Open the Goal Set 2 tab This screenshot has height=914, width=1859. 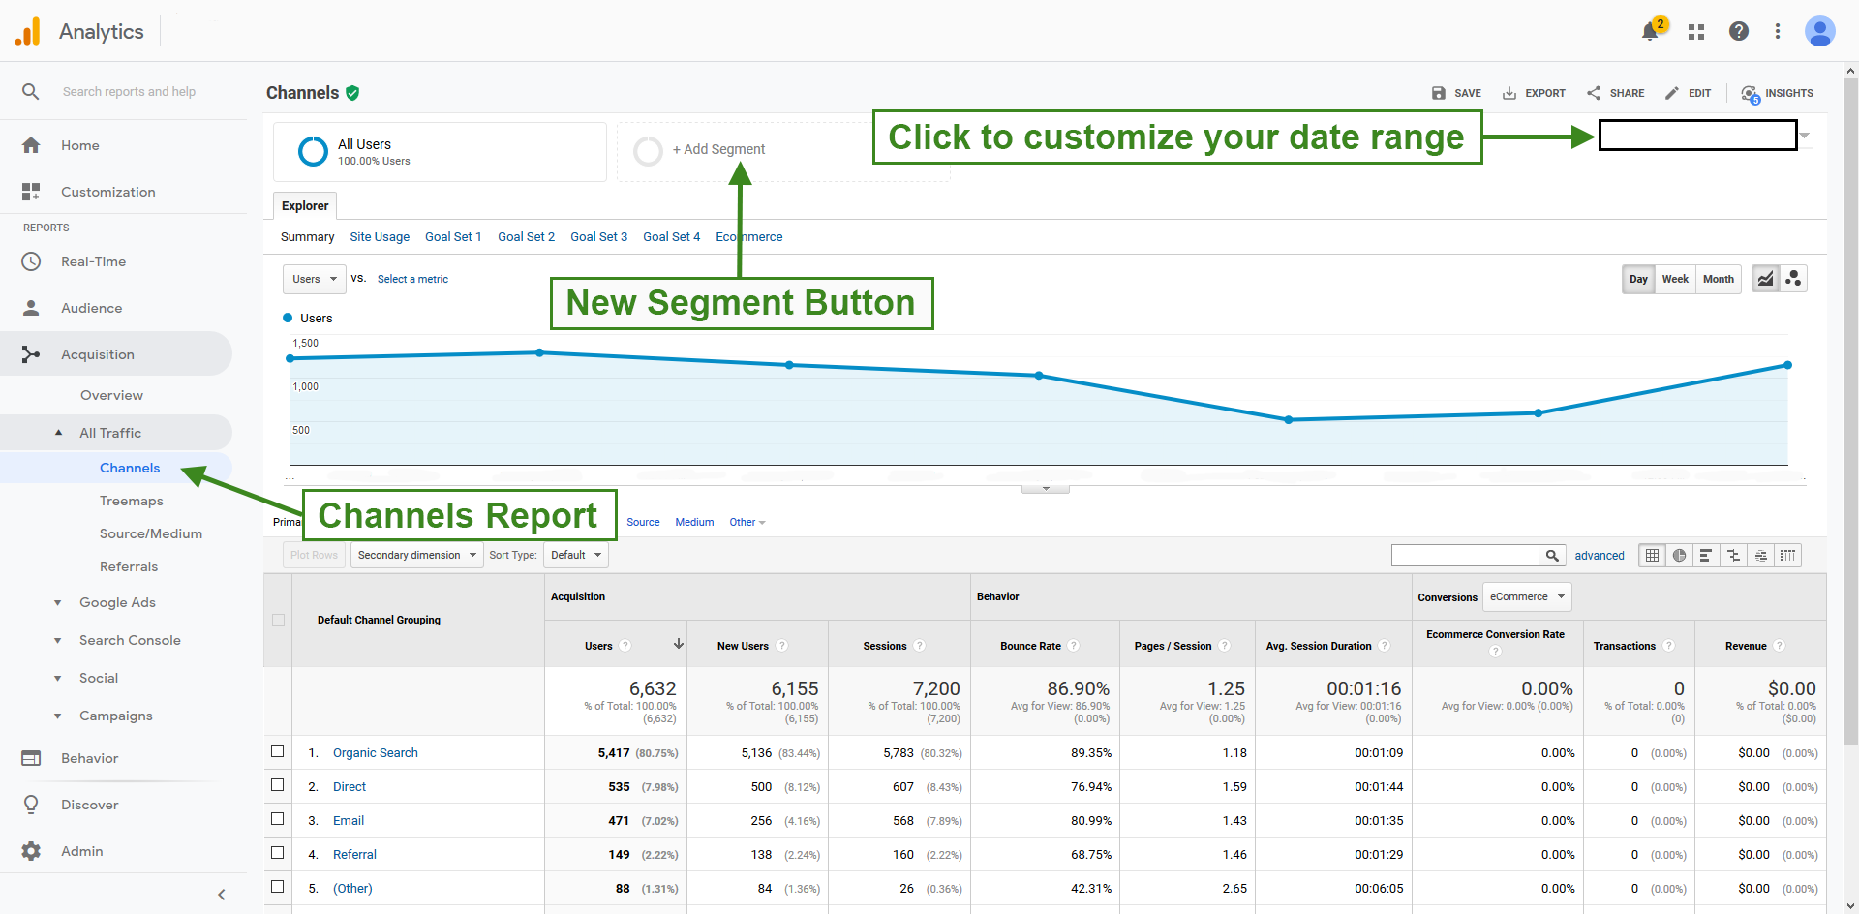(x=526, y=236)
